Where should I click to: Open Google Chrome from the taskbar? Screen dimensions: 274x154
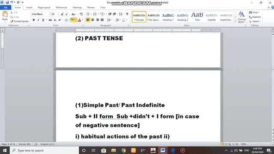pyautogui.click(x=124, y=150)
